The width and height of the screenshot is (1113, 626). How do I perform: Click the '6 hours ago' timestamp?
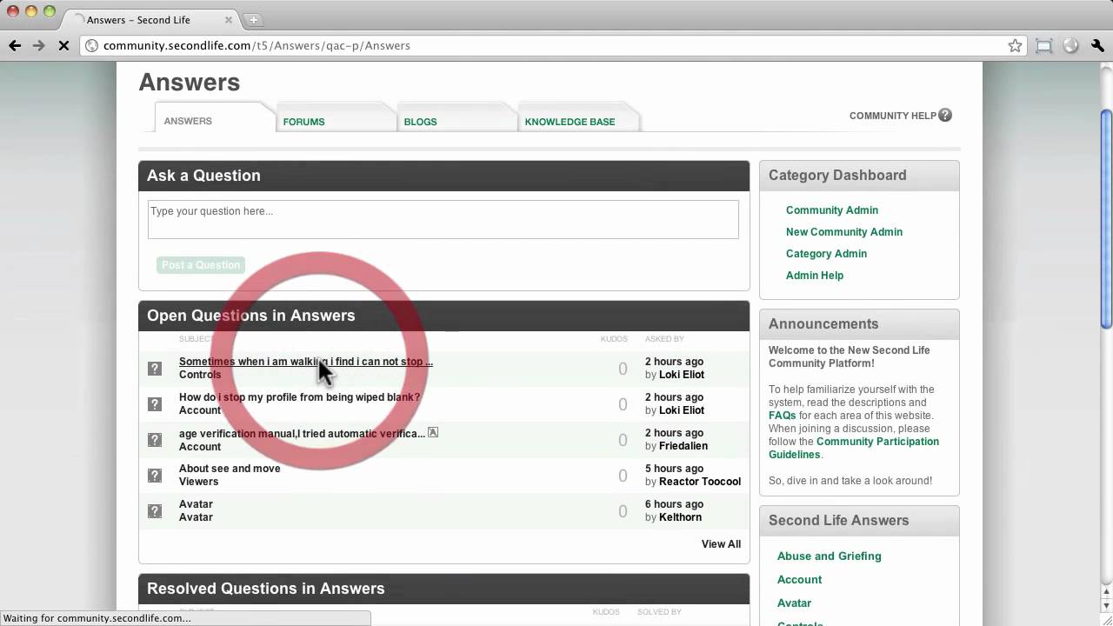674,504
